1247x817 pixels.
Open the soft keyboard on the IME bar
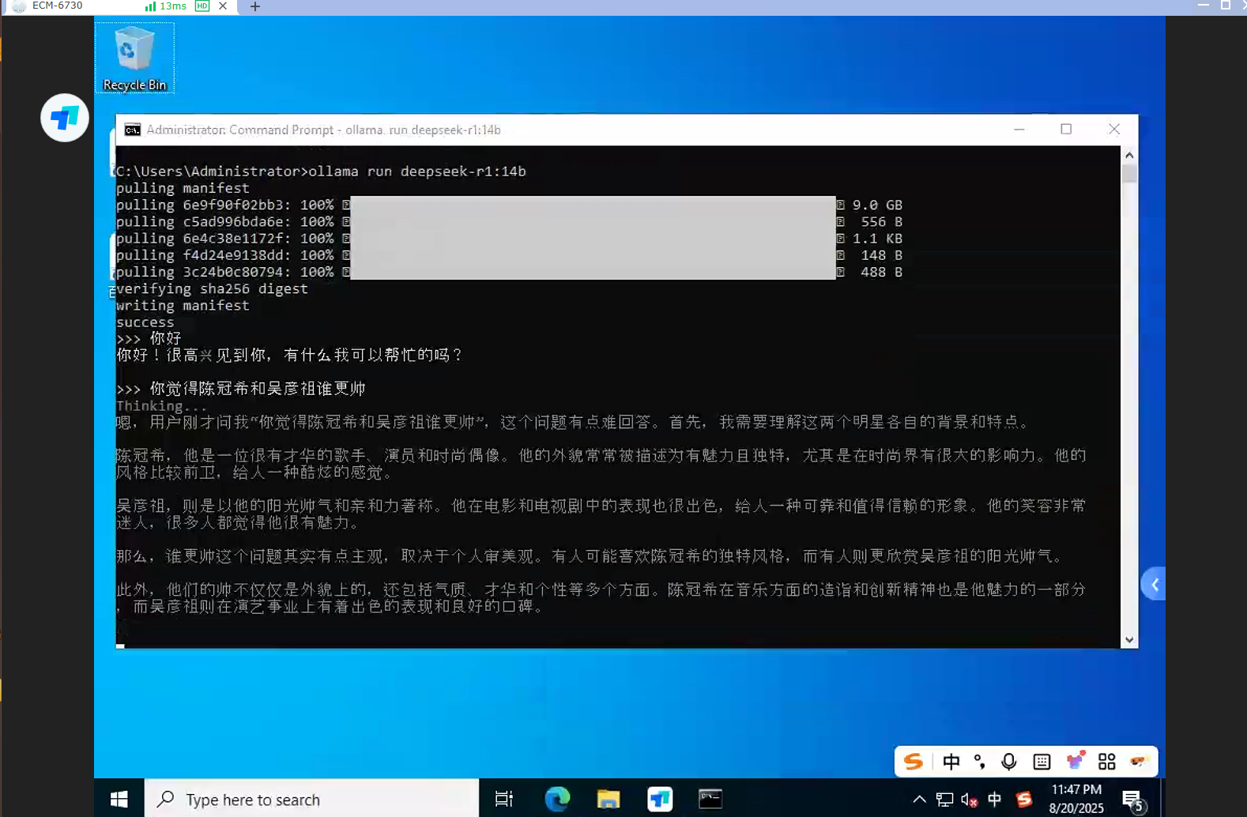[1042, 761]
